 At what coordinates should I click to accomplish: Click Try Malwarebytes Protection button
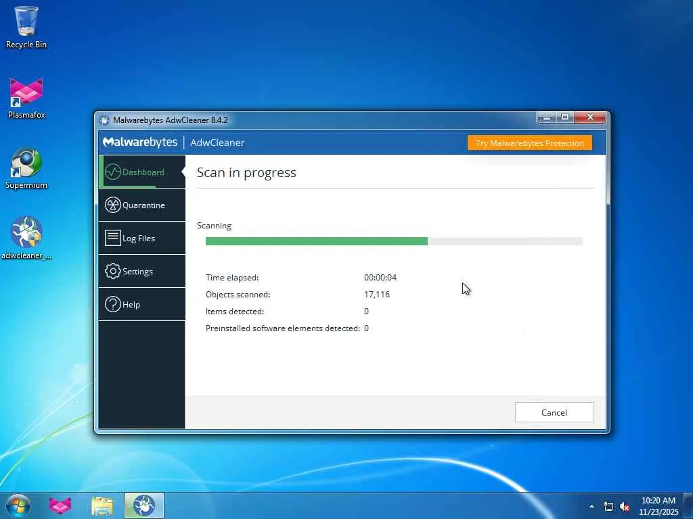coord(529,143)
